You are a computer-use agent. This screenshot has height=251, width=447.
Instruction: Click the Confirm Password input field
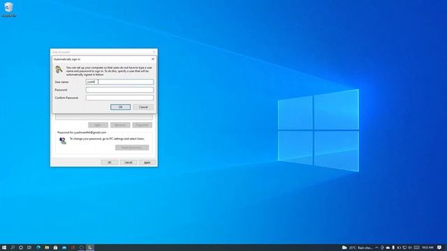point(119,98)
